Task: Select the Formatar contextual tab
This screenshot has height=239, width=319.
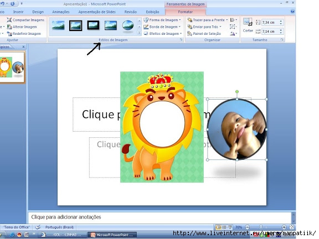Action: (186, 12)
